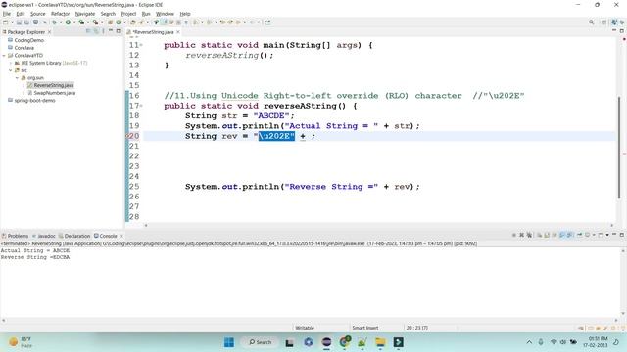Viewport: 627px width, 352px height.
Task: Click the Debug bug icon in toolbar
Action: (x=55, y=22)
